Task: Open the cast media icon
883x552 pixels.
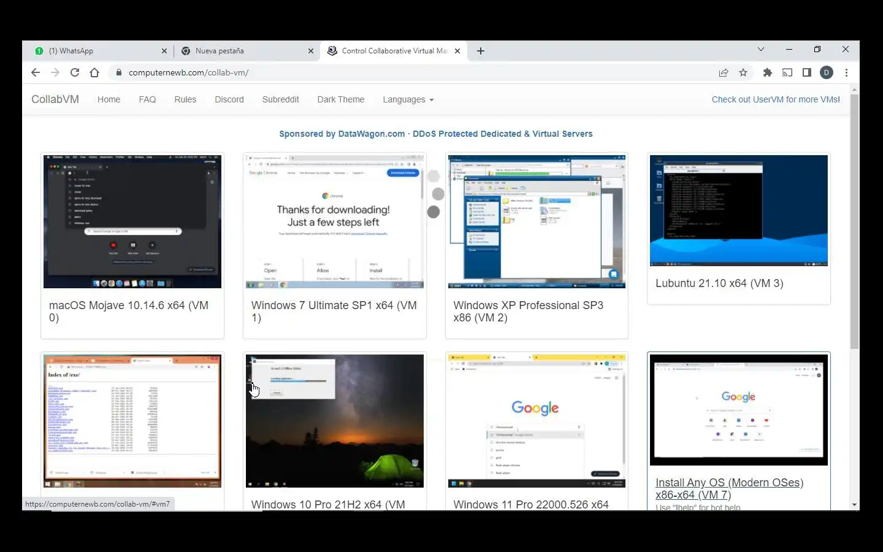Action: [787, 72]
